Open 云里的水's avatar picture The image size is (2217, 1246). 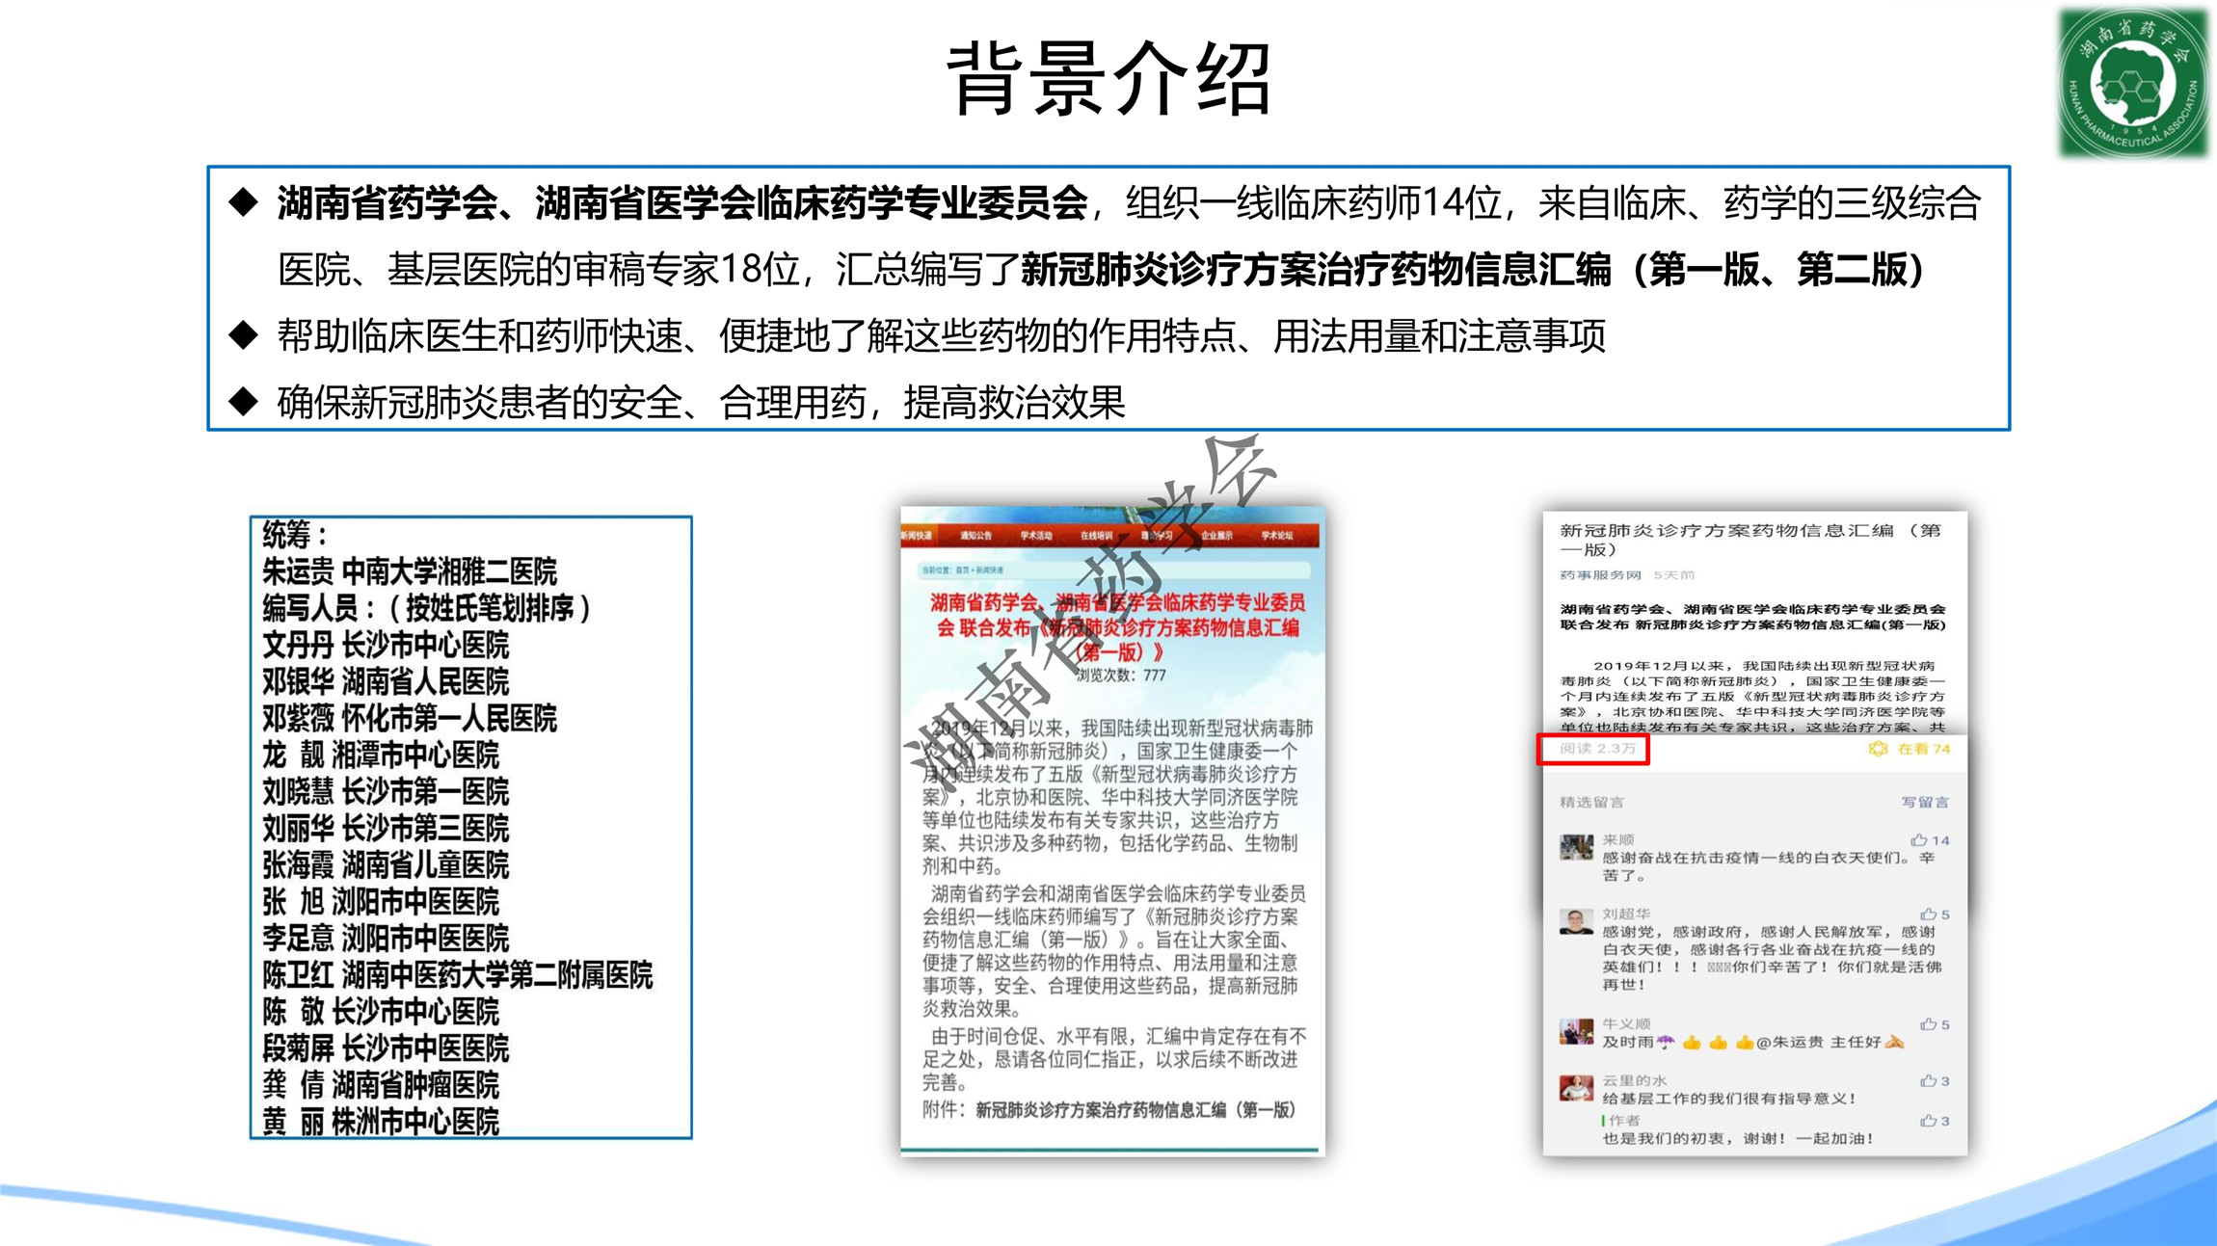point(1576,1089)
